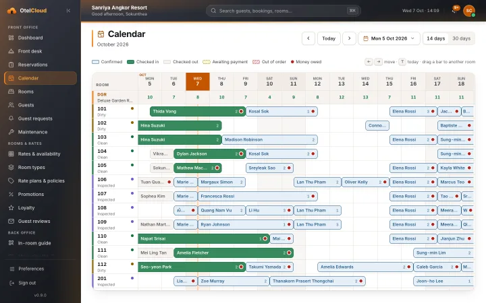This screenshot has width=486, height=303.
Task: Click the Maintenance wrench icon
Action: [x=11, y=132]
